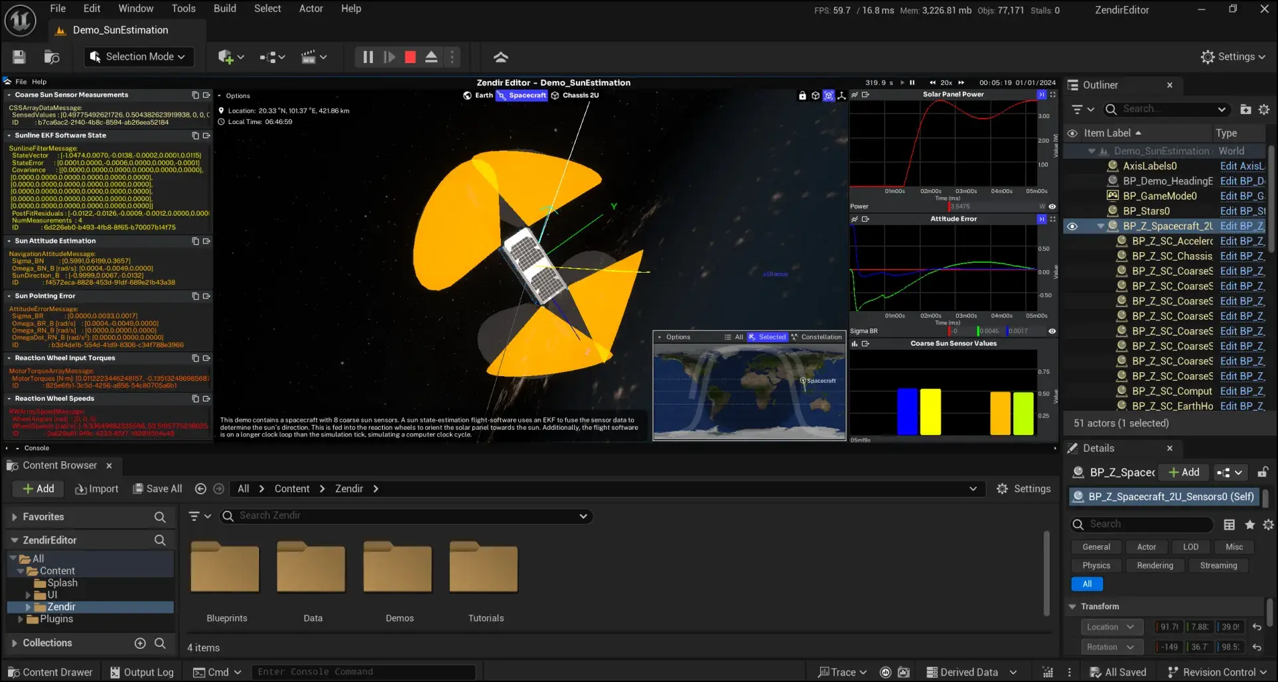Image resolution: width=1278 pixels, height=682 pixels.
Task: Switch to the Physics filter tab
Action: click(1096, 565)
